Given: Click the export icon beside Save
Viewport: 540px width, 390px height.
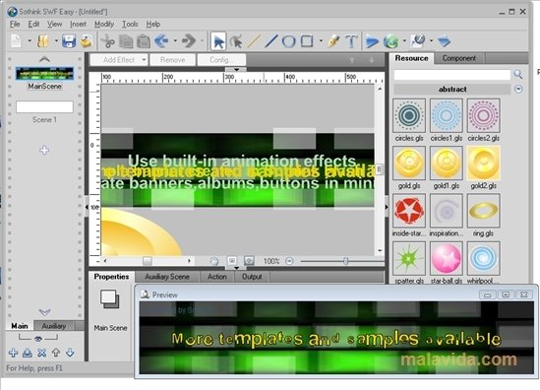Looking at the screenshot, I should (87, 41).
